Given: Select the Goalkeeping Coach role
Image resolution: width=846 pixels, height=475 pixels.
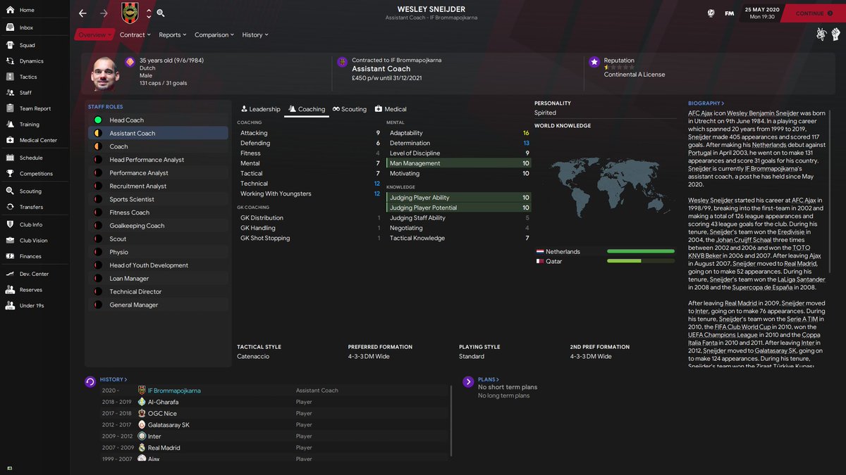Looking at the screenshot, I should click(159, 226).
